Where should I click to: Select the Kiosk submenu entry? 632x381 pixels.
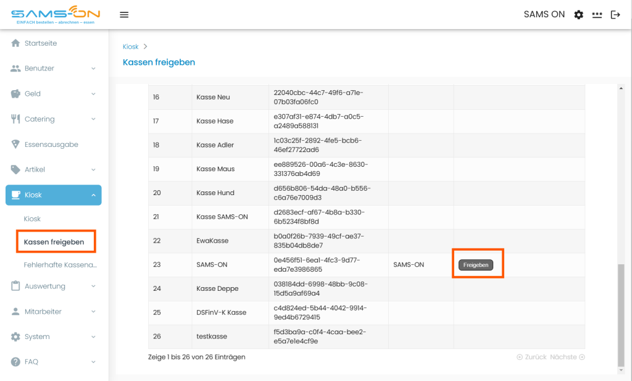(x=32, y=219)
